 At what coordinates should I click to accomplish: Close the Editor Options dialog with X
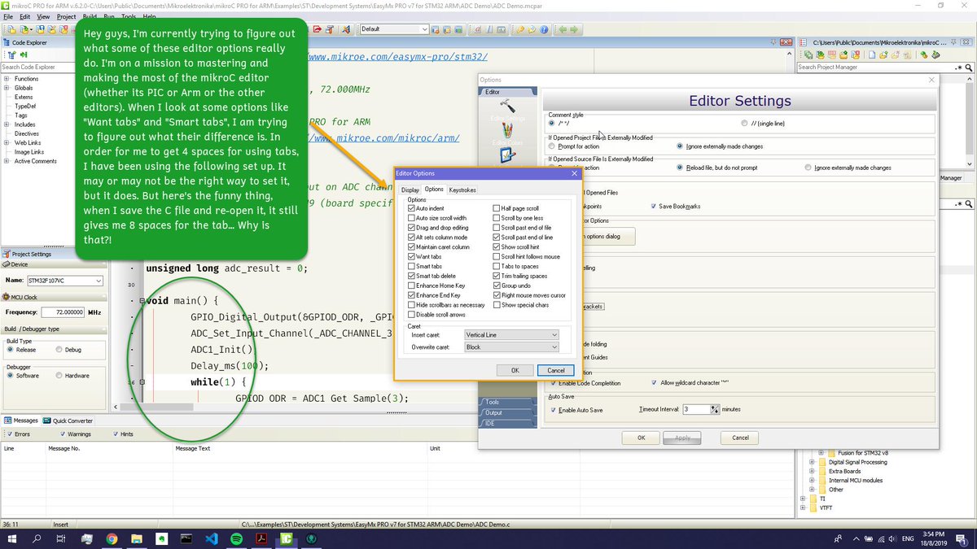(574, 173)
